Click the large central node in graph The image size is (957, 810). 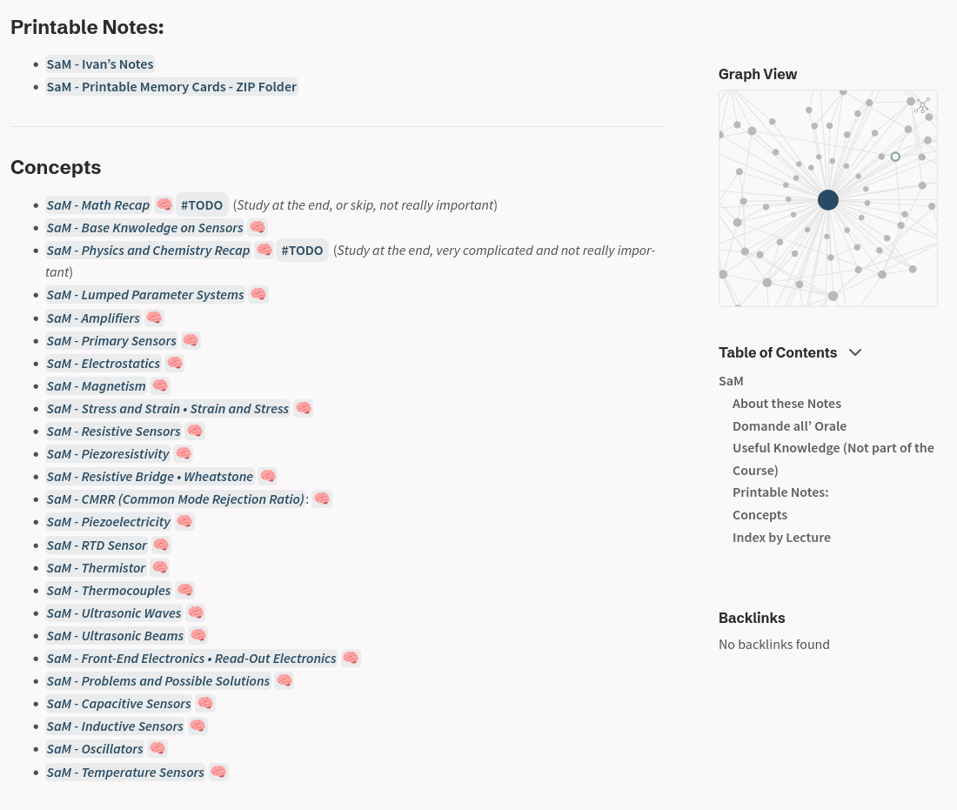pos(828,200)
